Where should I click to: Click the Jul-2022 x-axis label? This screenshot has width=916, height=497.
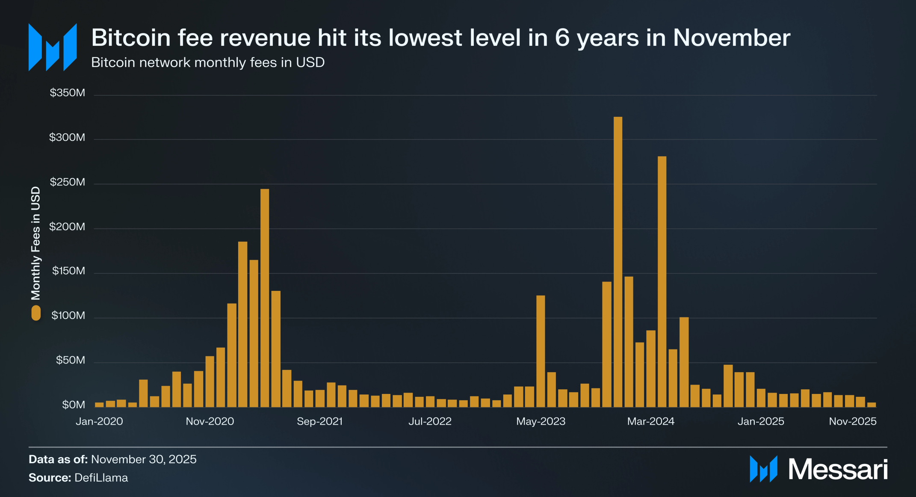[430, 421]
